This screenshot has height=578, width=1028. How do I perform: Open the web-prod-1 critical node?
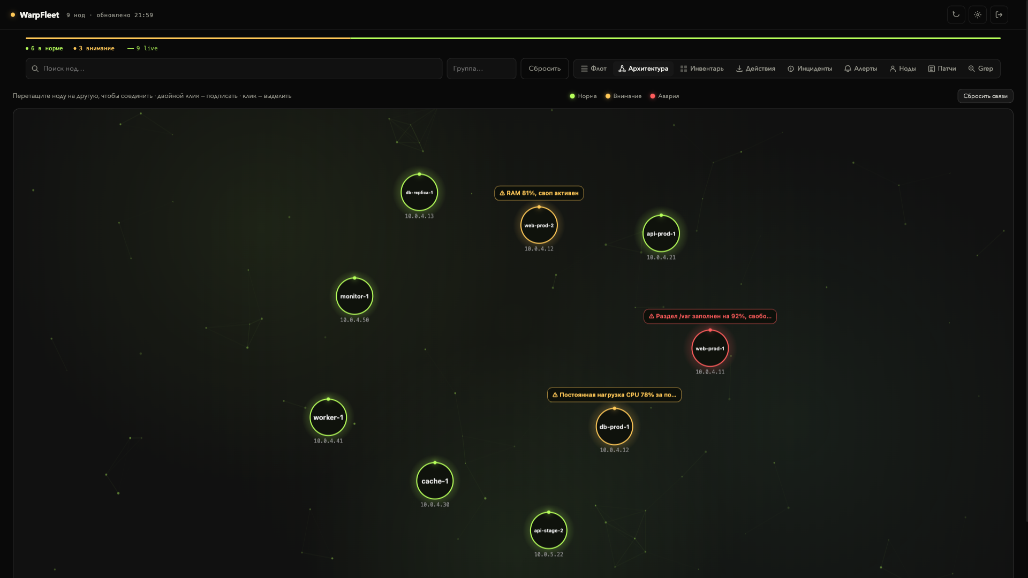tap(710, 348)
